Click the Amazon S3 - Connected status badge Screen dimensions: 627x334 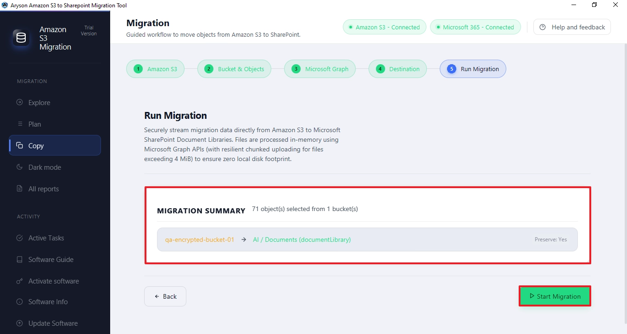pyautogui.click(x=384, y=27)
